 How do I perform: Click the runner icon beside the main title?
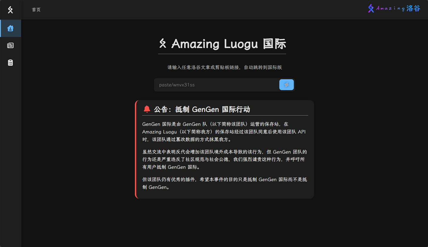point(163,43)
